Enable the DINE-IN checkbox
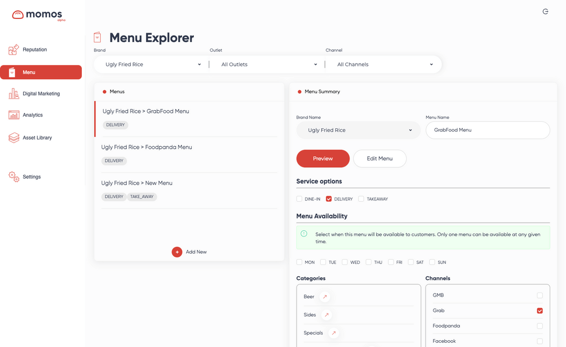The width and height of the screenshot is (566, 347). (x=299, y=199)
